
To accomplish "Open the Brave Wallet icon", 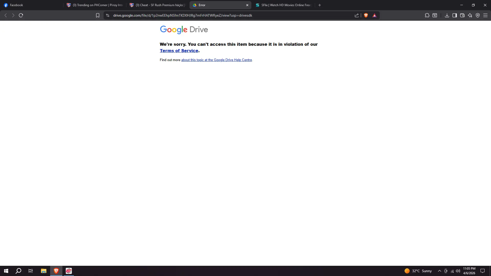I will pyautogui.click(x=462, y=15).
